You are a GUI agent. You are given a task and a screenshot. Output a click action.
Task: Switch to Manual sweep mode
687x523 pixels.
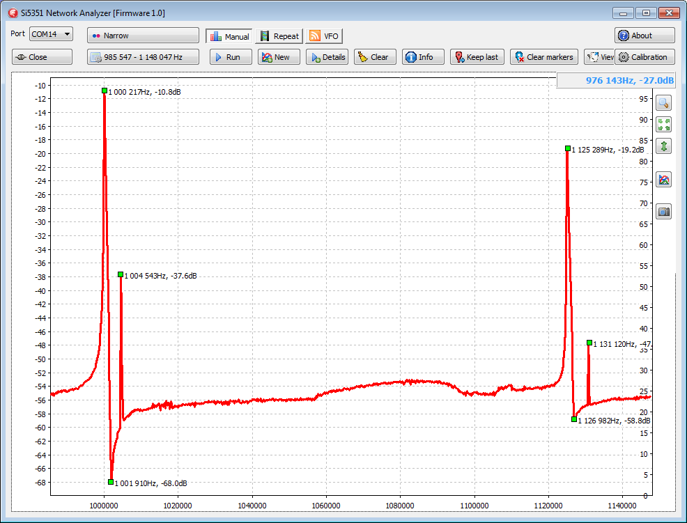(x=229, y=36)
